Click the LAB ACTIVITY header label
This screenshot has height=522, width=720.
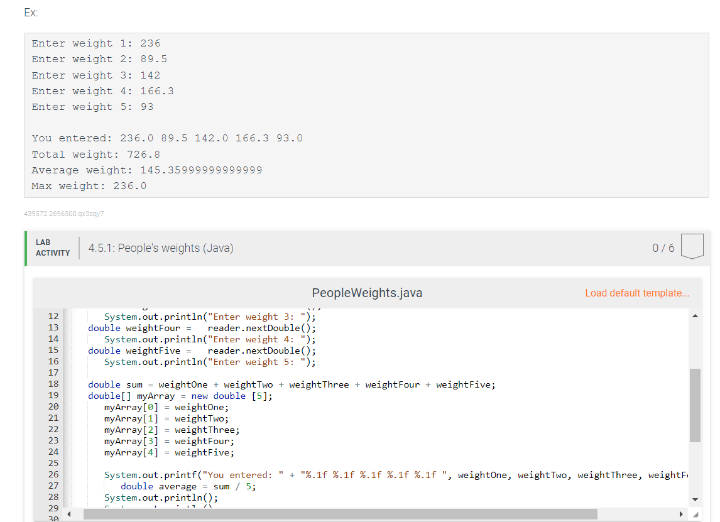(52, 247)
